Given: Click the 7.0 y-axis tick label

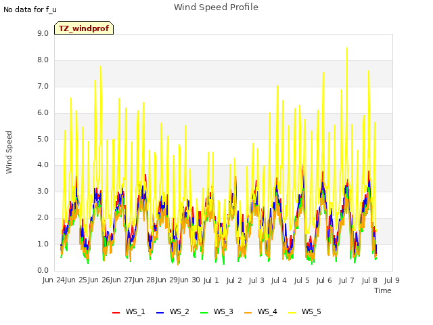Looking at the screenshot, I should (43, 87).
